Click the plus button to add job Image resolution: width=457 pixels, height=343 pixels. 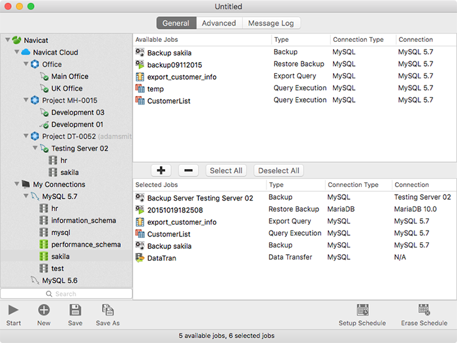[161, 171]
